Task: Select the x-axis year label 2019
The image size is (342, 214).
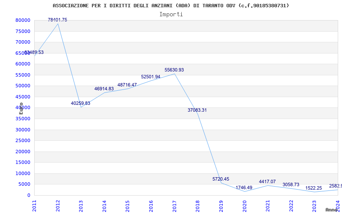Action: (x=221, y=206)
